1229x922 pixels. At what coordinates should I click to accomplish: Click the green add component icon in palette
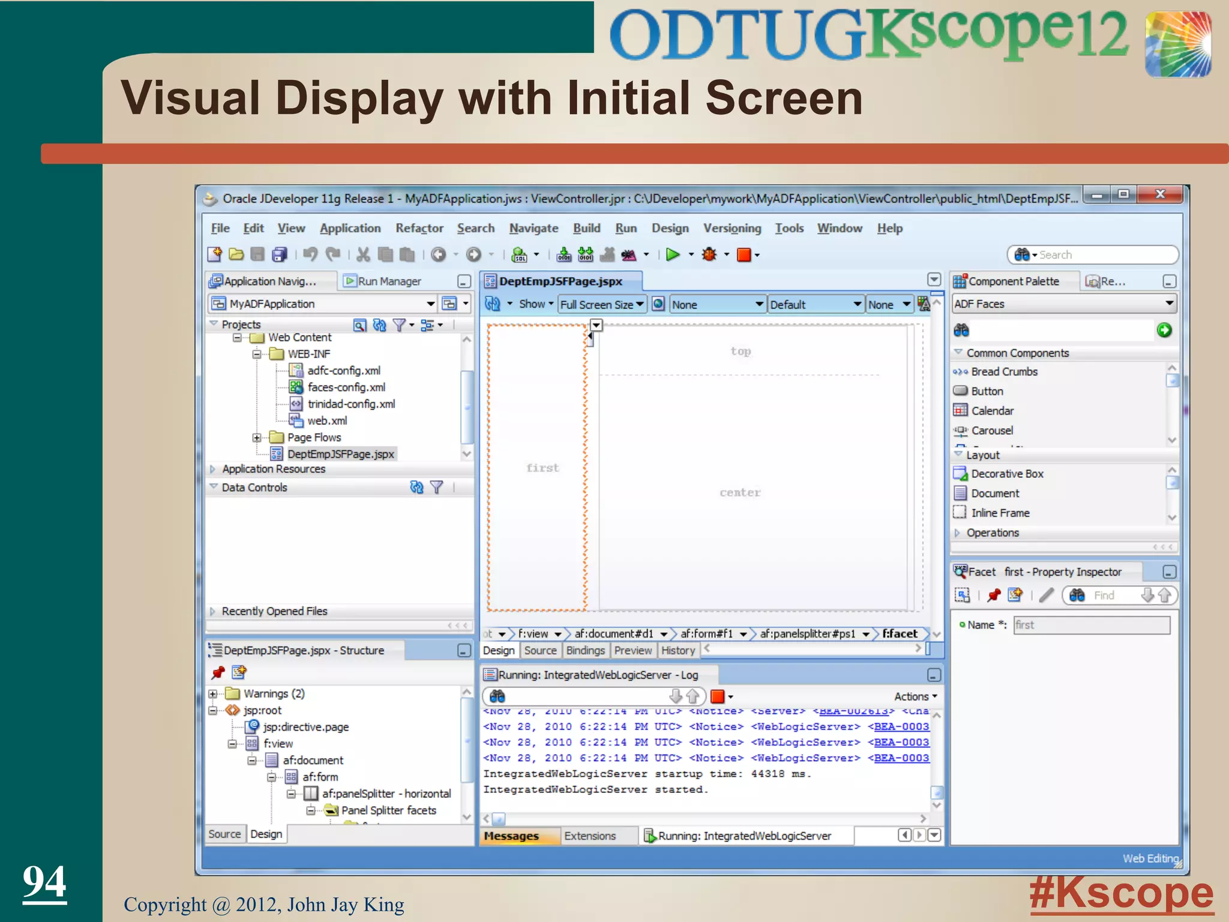(x=1164, y=330)
